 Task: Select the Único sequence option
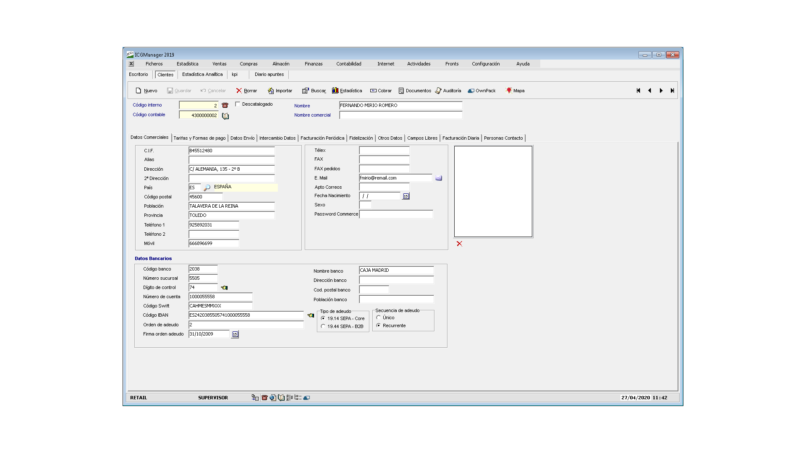pyautogui.click(x=378, y=318)
